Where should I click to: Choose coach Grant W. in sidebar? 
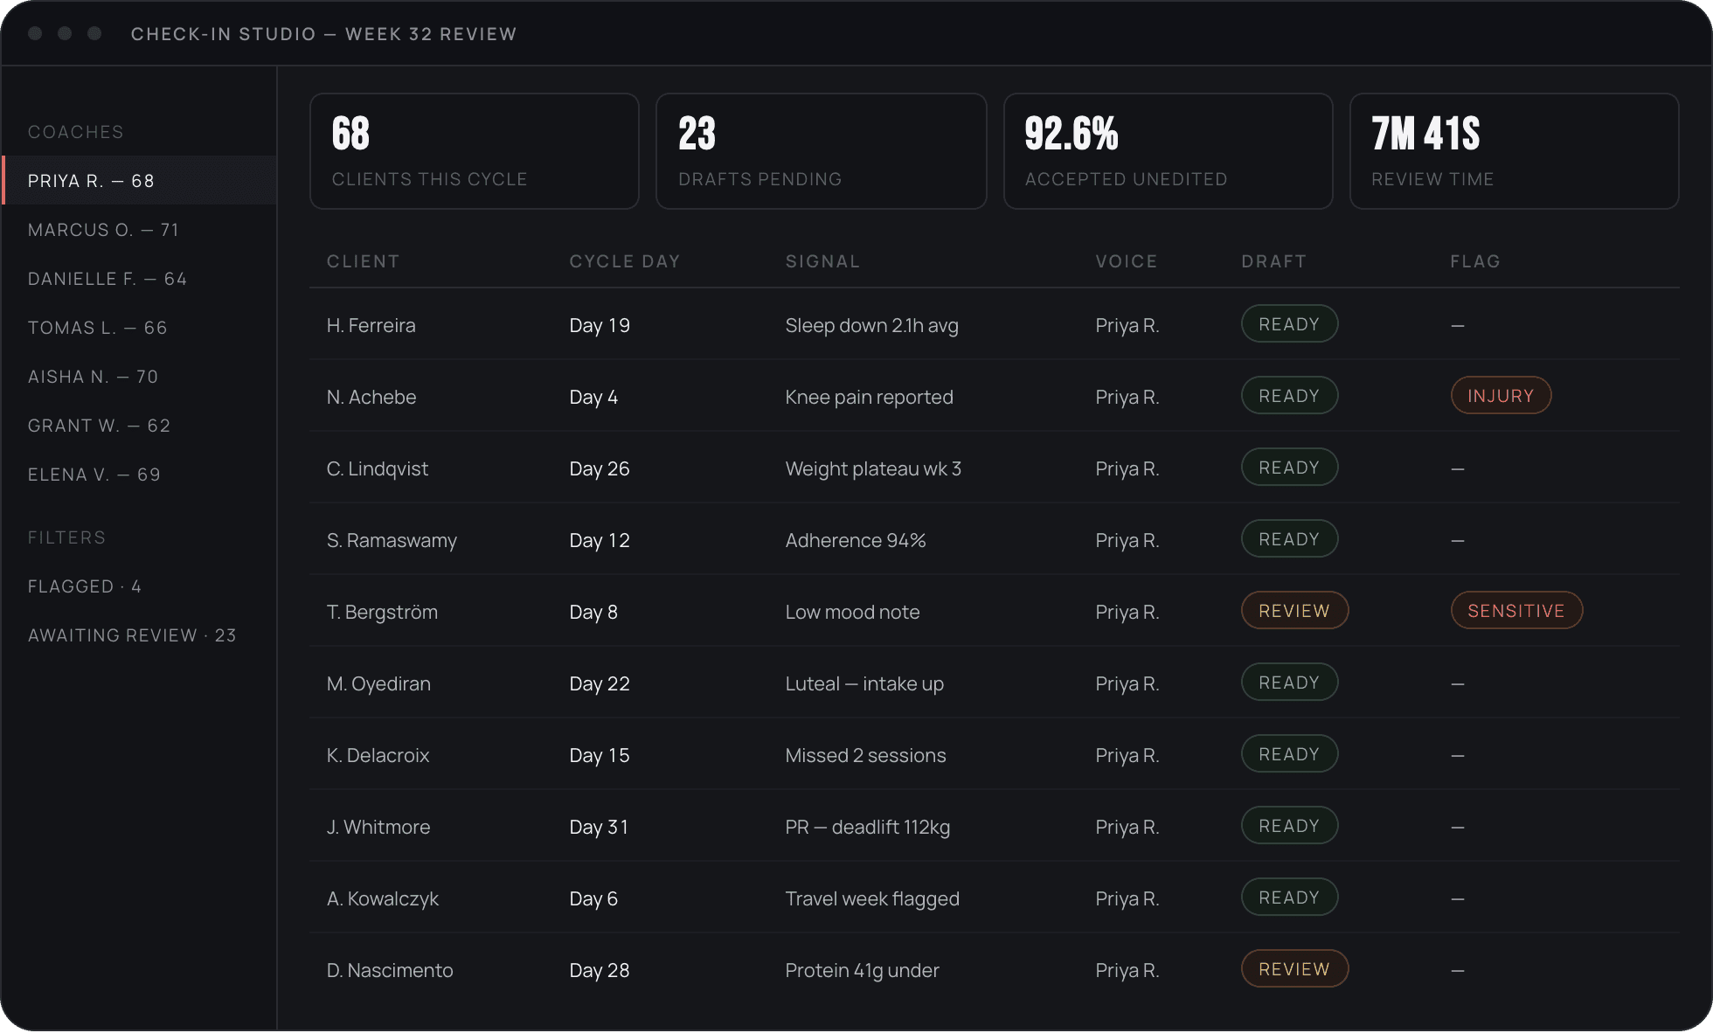(x=140, y=426)
